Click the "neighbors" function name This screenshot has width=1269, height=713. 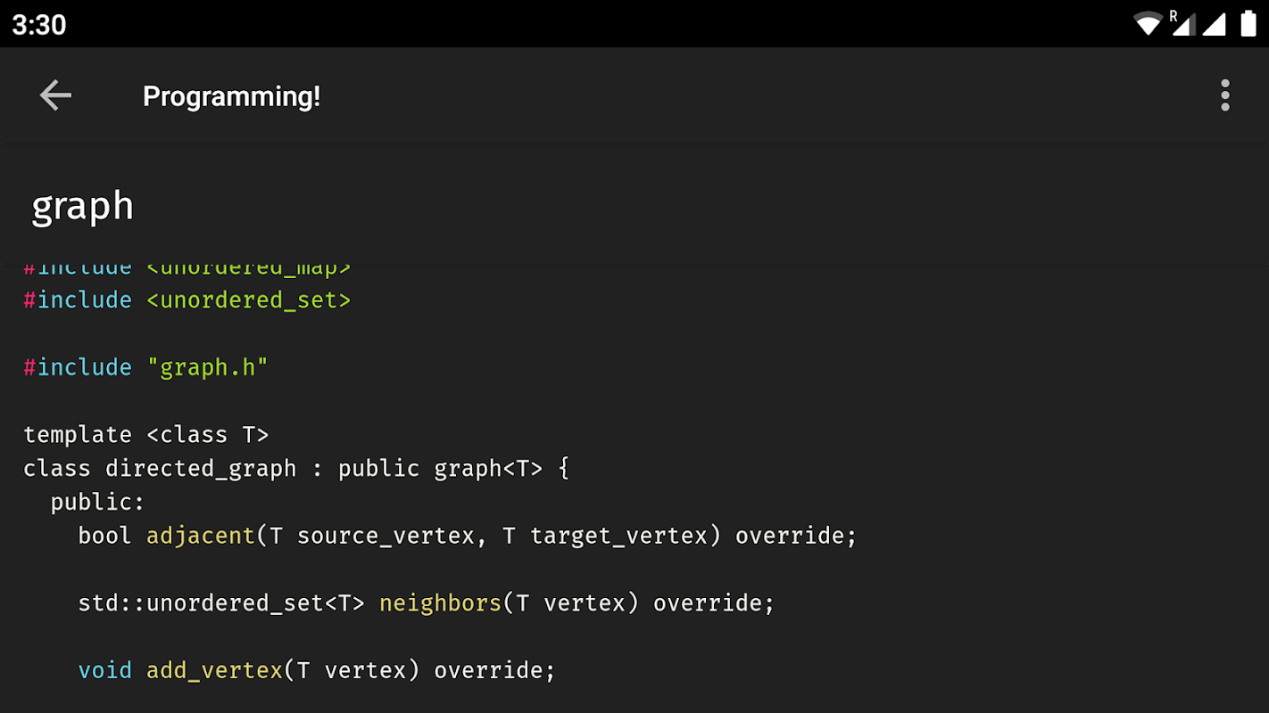(x=441, y=603)
